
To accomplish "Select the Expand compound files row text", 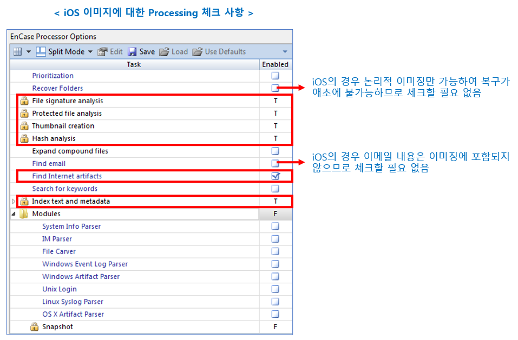I will pos(70,151).
